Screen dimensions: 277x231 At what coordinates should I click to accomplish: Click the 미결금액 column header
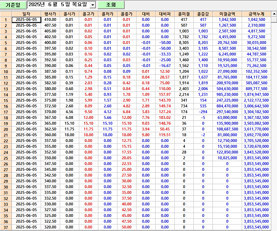click(227, 14)
